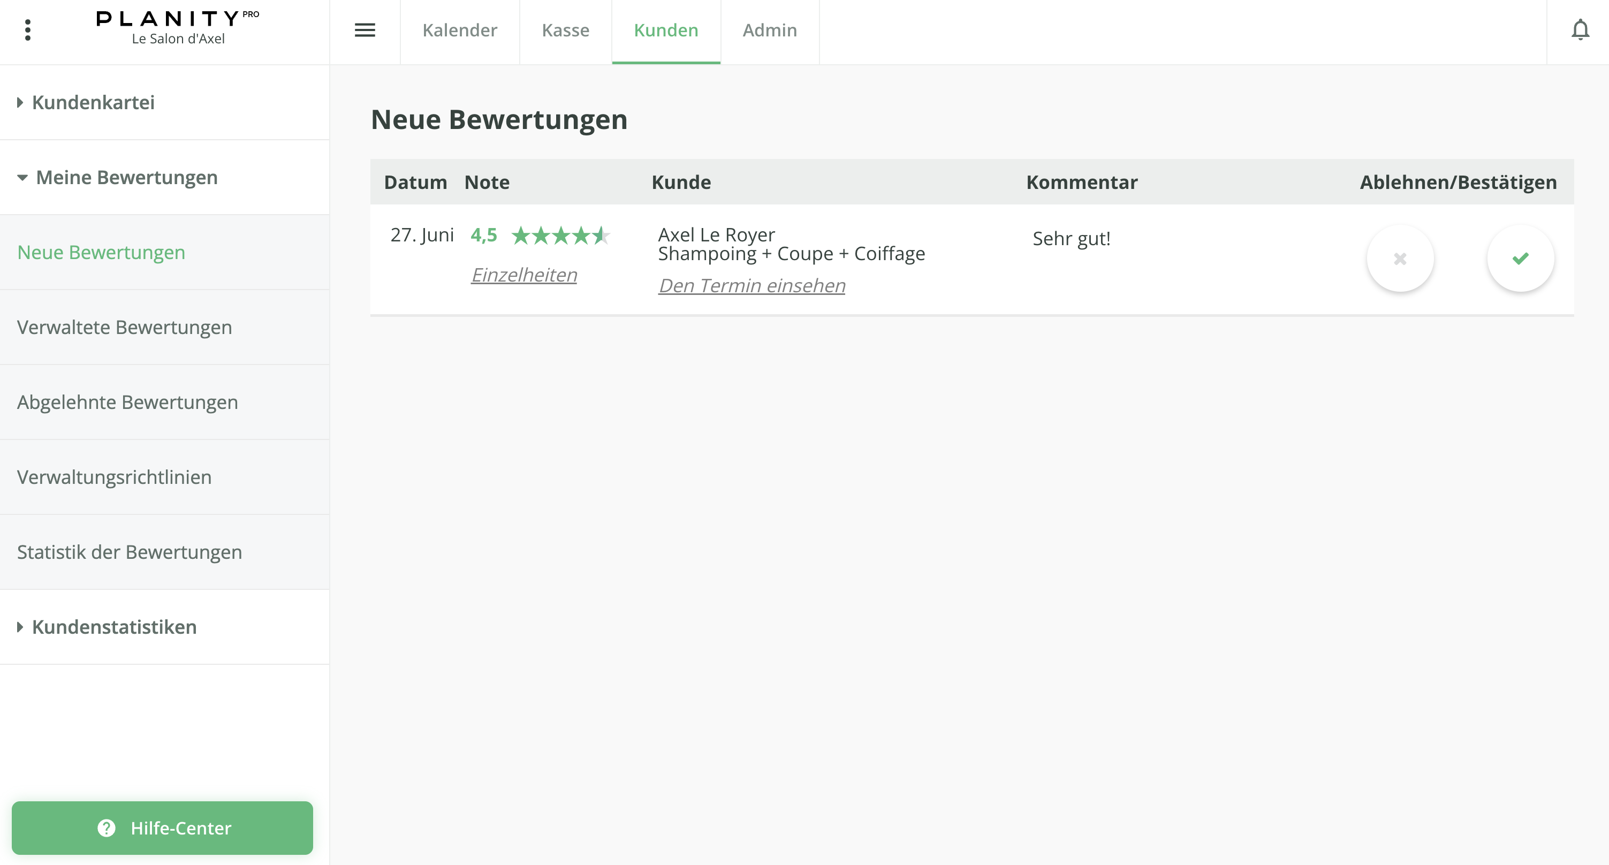Screen dimensions: 1609x865
Task: Open the three-dot options menu
Action: [x=27, y=30]
